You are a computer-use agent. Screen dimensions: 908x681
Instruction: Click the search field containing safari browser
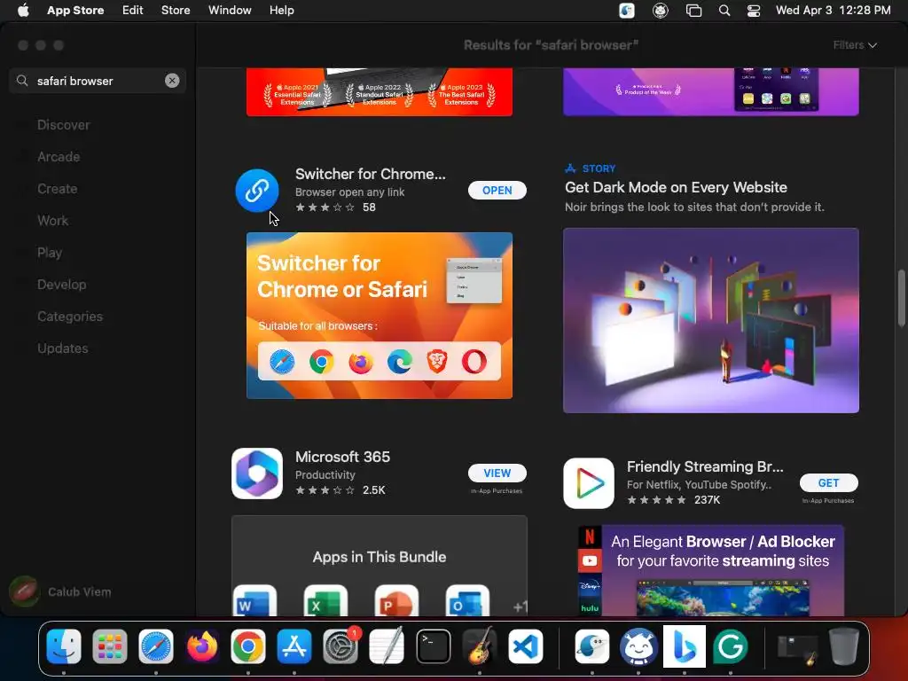click(98, 81)
